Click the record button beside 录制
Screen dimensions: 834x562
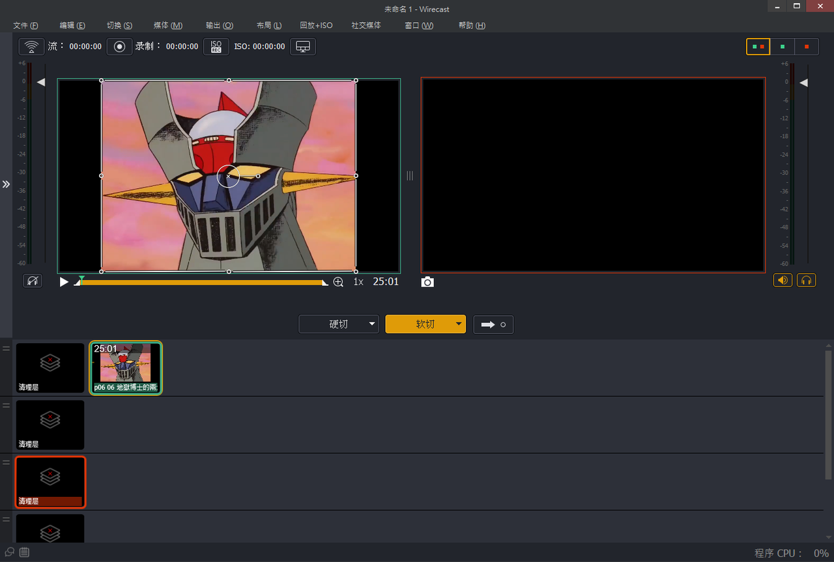[x=119, y=47]
